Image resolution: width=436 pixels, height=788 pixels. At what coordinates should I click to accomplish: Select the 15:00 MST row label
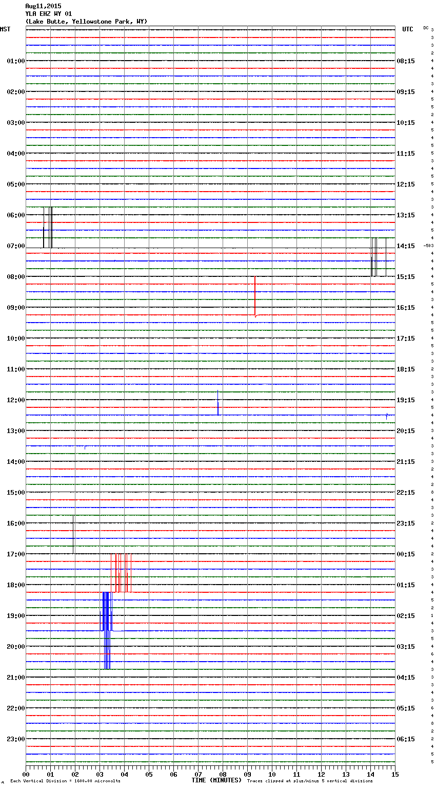pos(16,493)
